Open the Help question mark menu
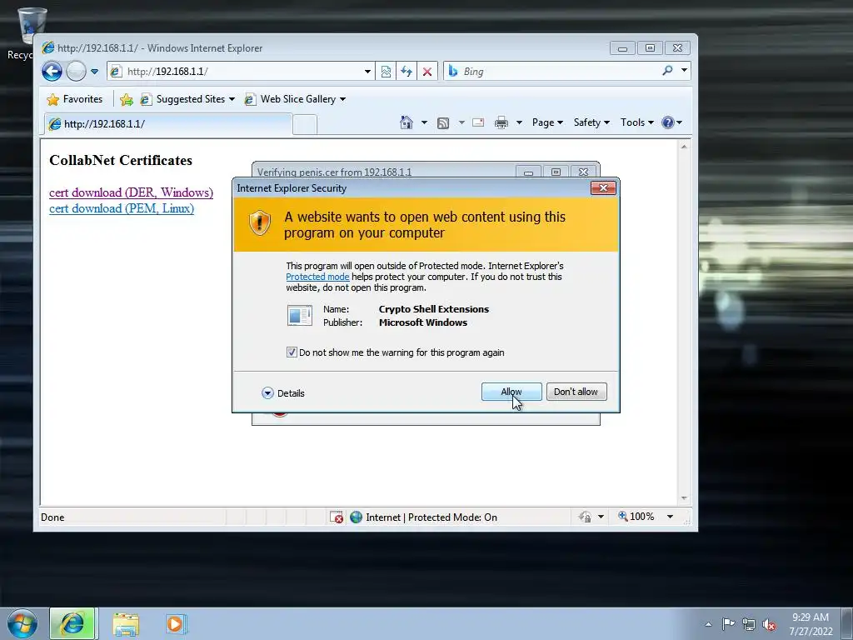 click(672, 122)
